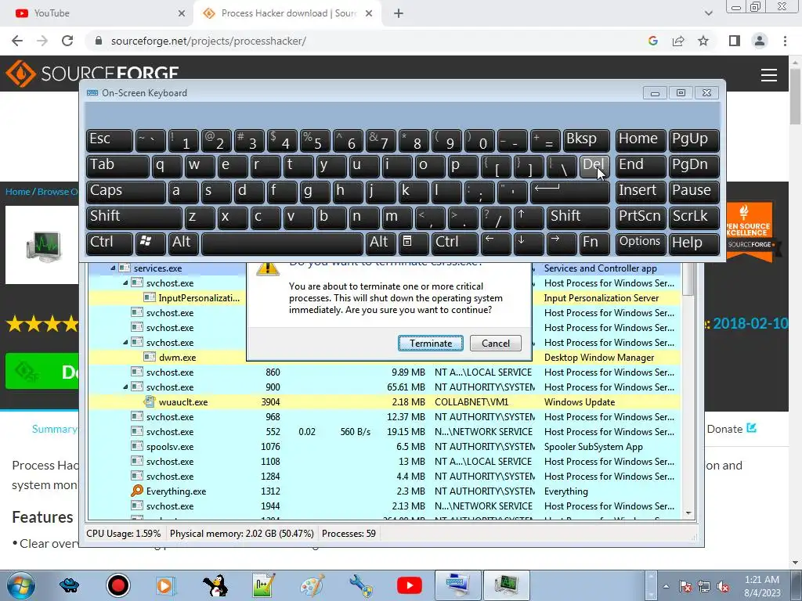Screen dimensions: 802x601
Task: Click the InputPersonalization process icon
Action: 150,297
